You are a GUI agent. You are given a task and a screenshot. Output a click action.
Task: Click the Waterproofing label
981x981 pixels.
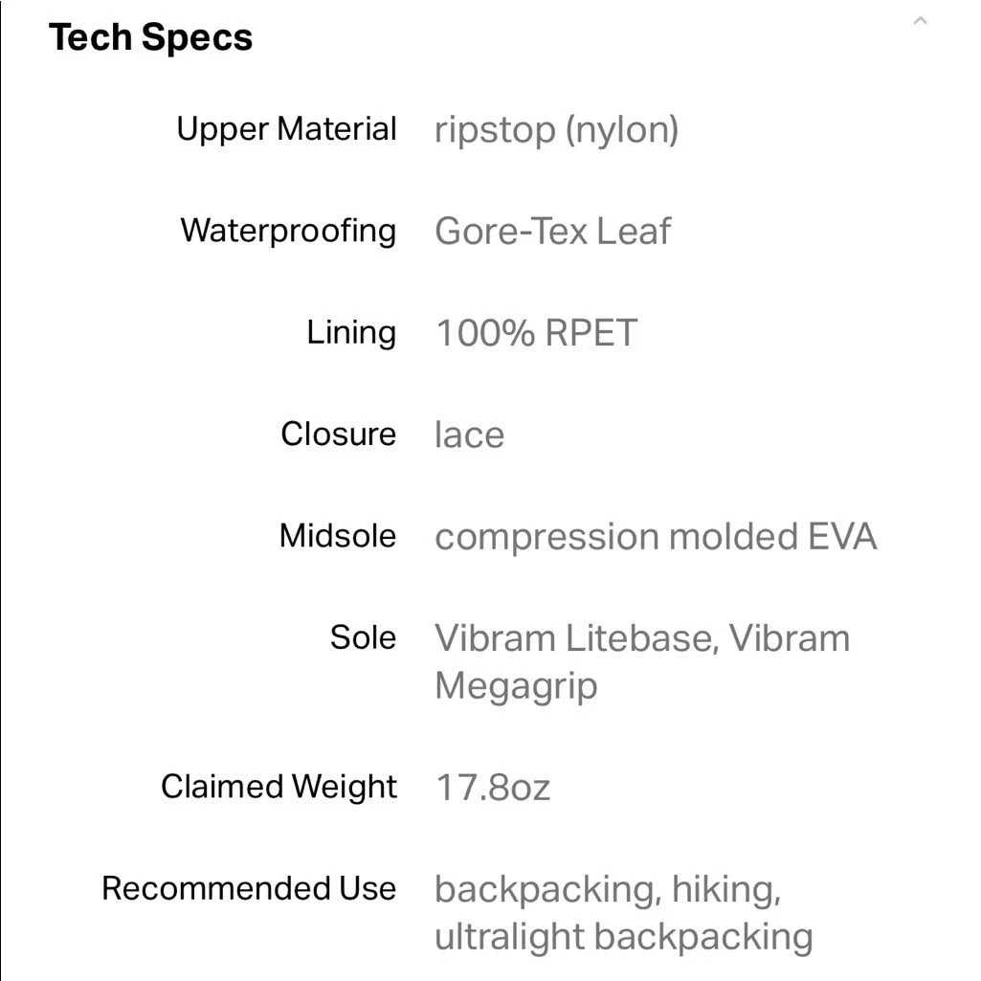pyautogui.click(x=288, y=231)
